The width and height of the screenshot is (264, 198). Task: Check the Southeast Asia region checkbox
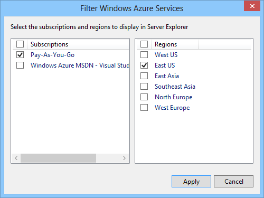click(x=144, y=87)
